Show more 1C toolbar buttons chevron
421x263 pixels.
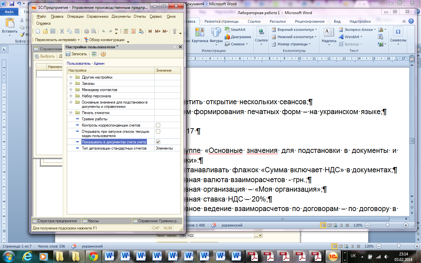click(x=116, y=32)
